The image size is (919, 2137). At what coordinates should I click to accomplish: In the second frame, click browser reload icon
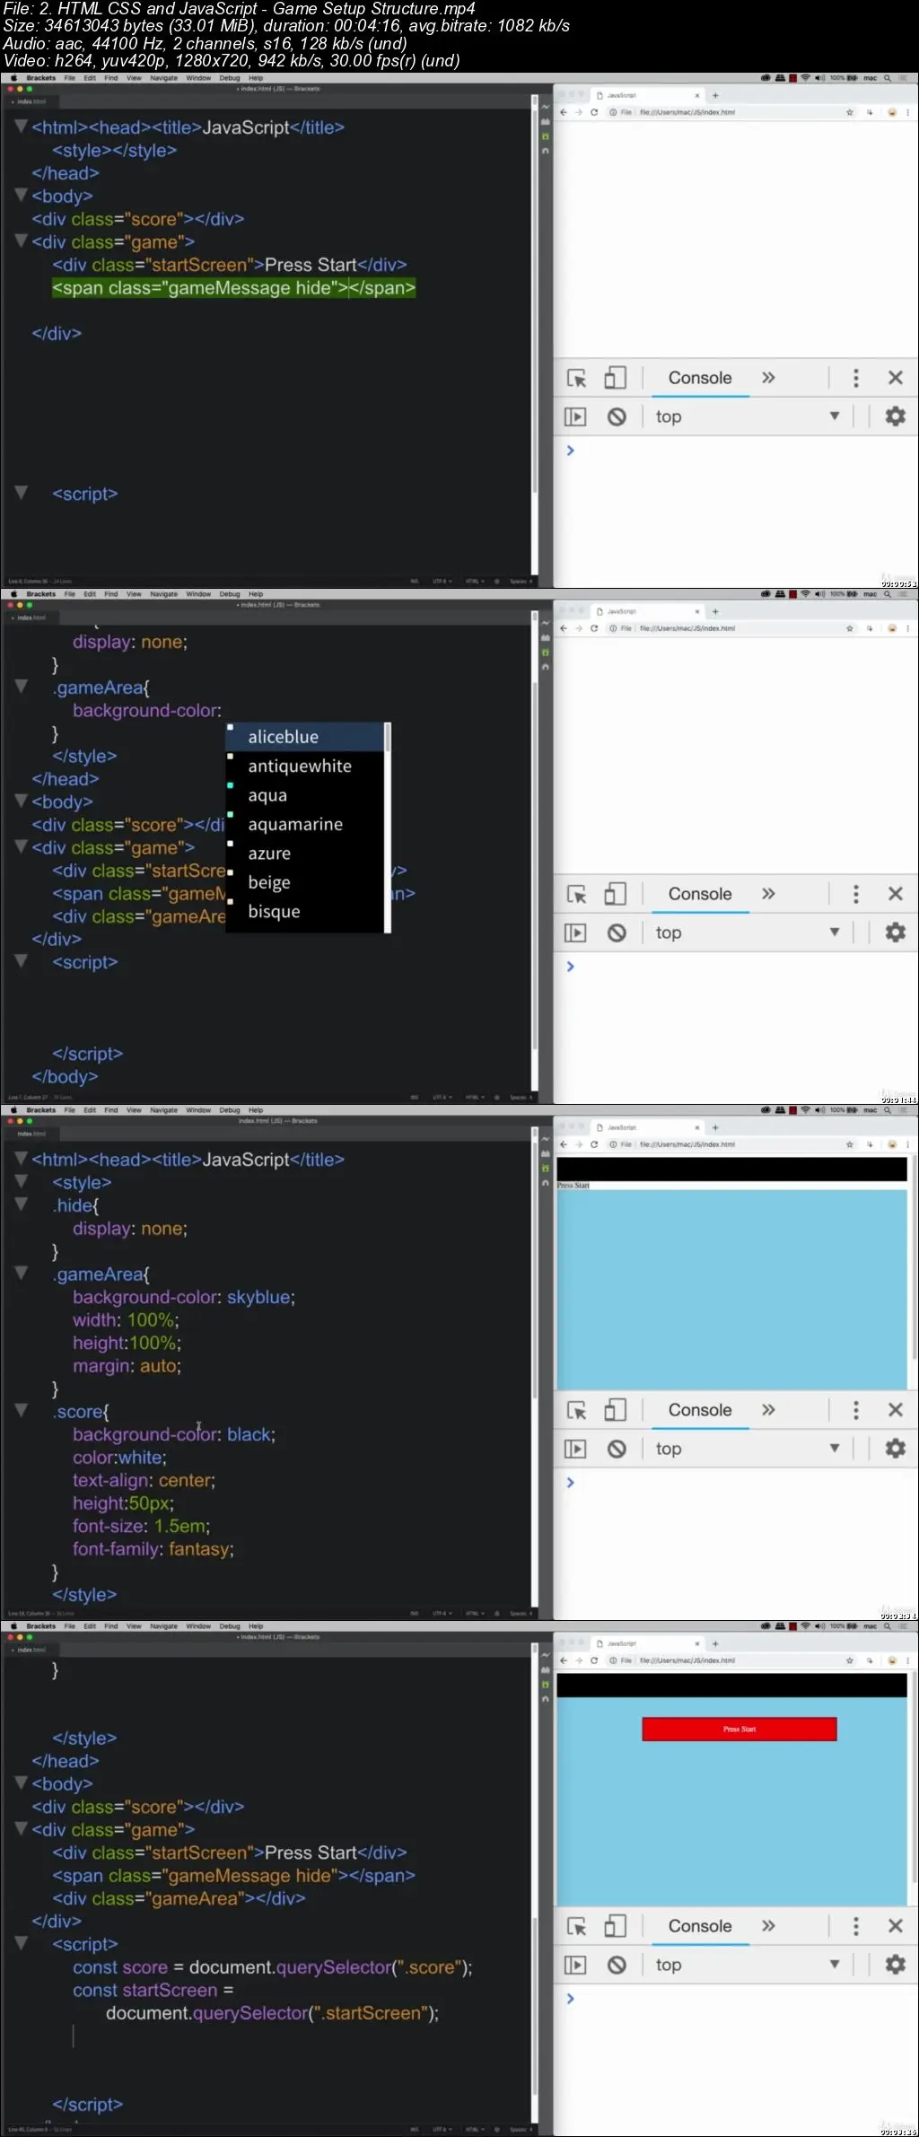pos(594,628)
